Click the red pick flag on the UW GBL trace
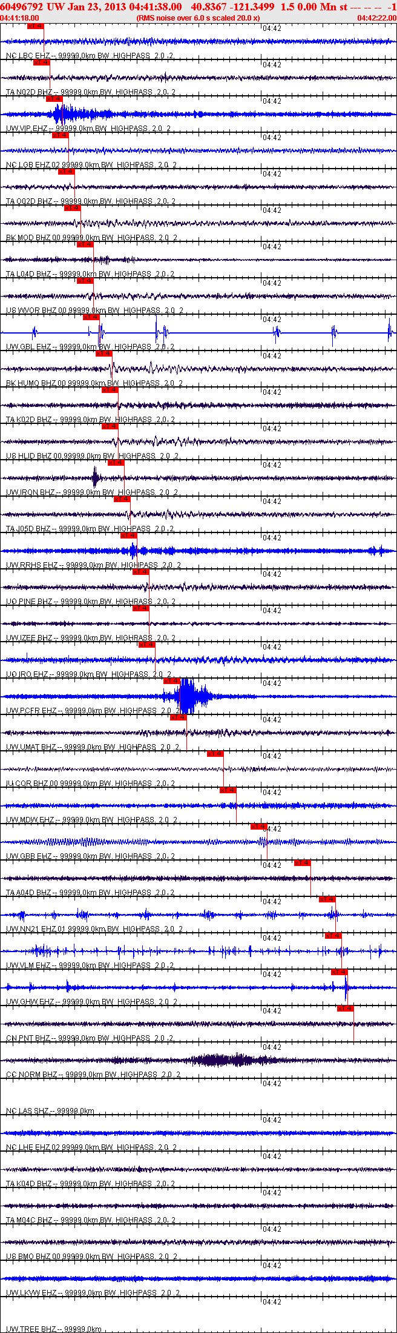Image resolution: width=397 pixels, height=1333 pixels. click(x=91, y=317)
